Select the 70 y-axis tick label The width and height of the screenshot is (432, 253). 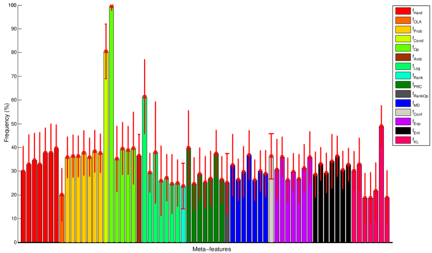click(x=14, y=76)
